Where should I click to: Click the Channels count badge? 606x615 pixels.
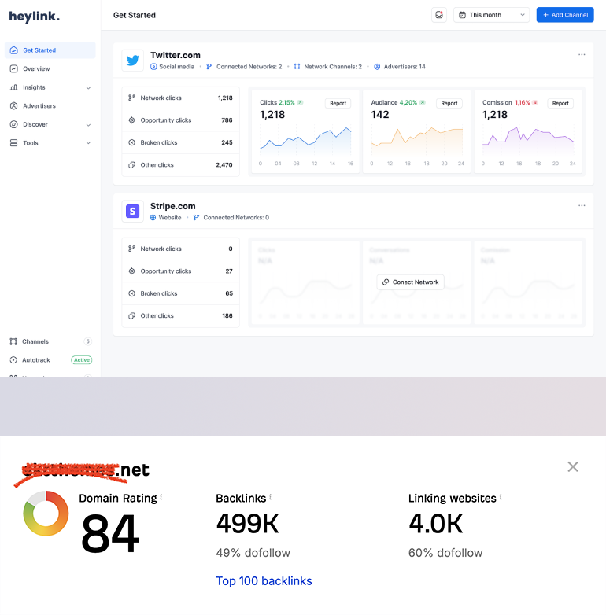tap(88, 341)
